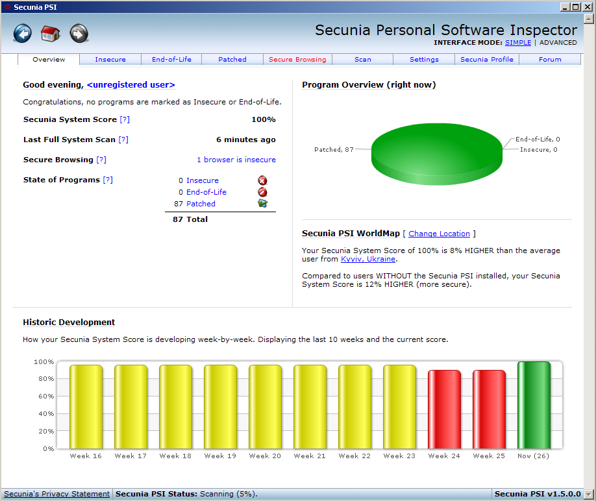Image resolution: width=596 pixels, height=501 pixels.
Task: Click the green Patched pie chart
Action: pos(437,154)
